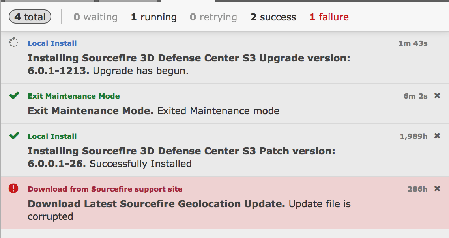Select the Upgrade version 6.0.1-1213 message

189,65
